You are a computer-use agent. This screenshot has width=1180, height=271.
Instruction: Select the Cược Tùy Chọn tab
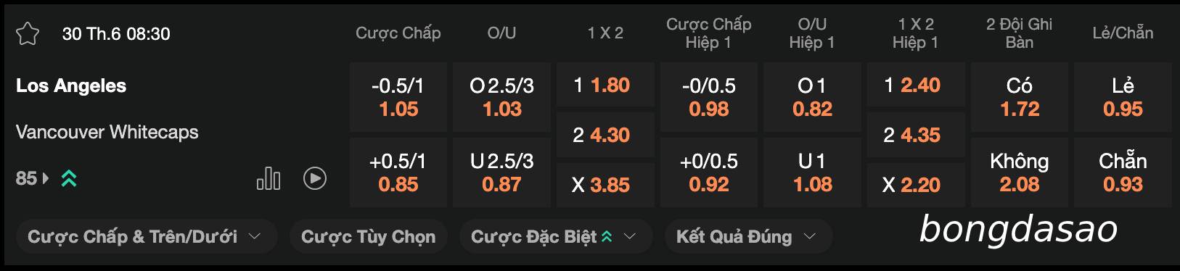[369, 236]
